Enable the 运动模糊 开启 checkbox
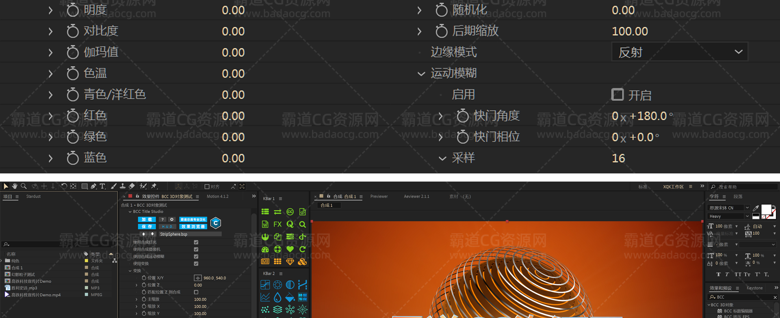 (x=617, y=95)
